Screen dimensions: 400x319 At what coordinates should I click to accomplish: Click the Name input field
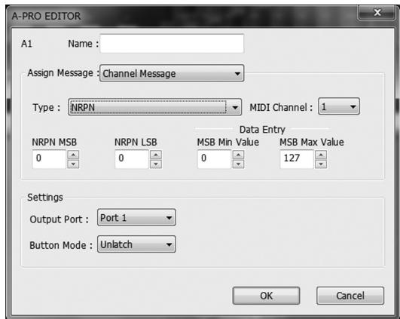pos(172,44)
